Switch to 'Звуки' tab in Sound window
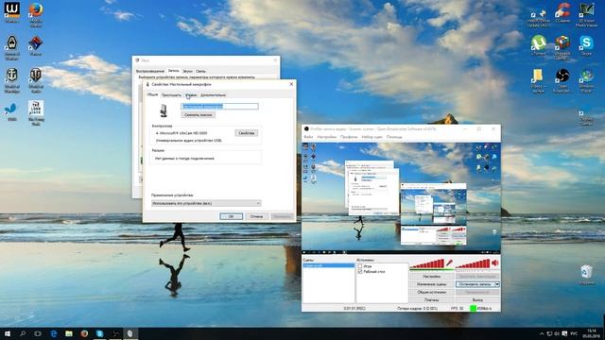The width and height of the screenshot is (605, 340). coord(187,71)
